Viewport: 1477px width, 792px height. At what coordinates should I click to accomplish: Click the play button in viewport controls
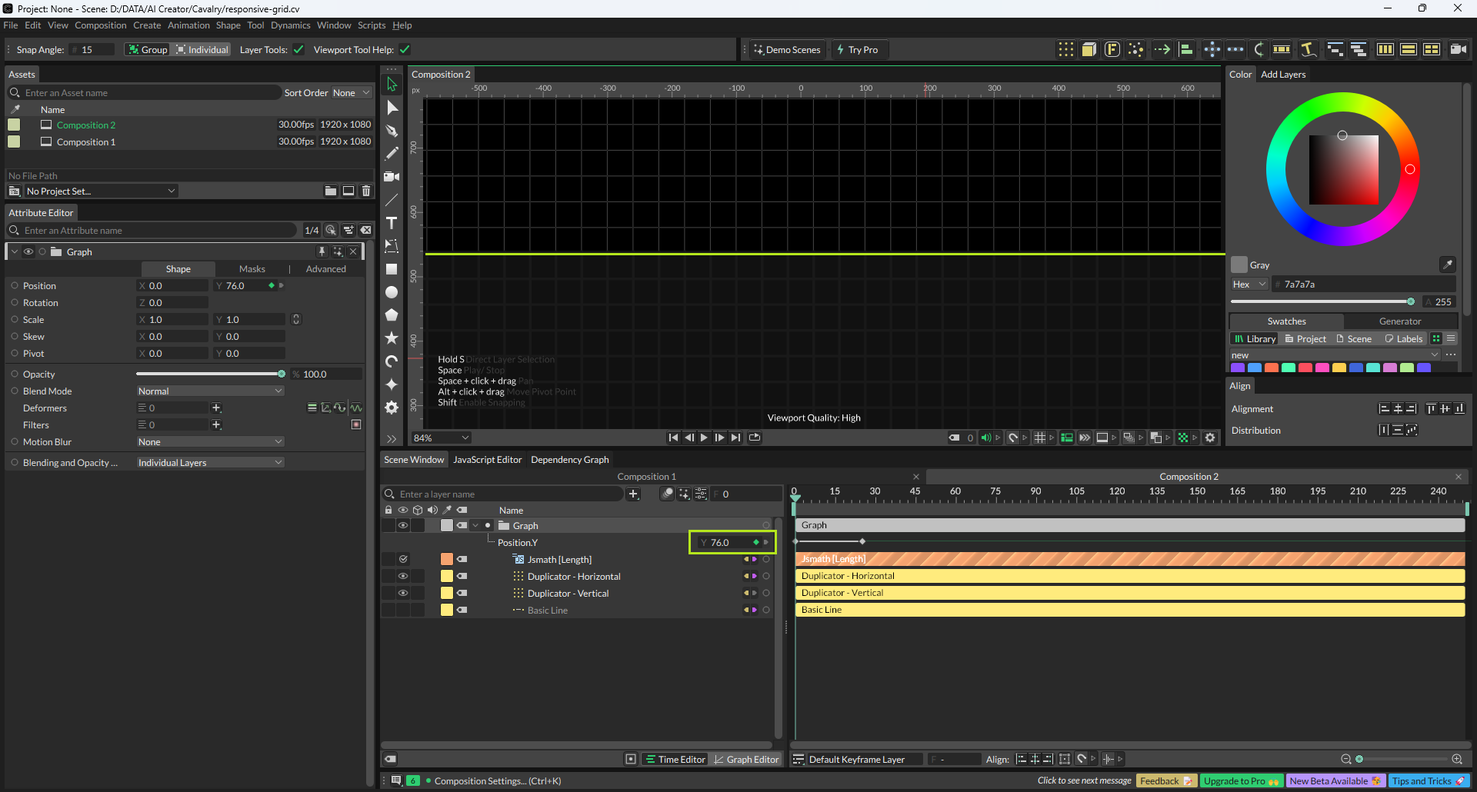point(704,438)
